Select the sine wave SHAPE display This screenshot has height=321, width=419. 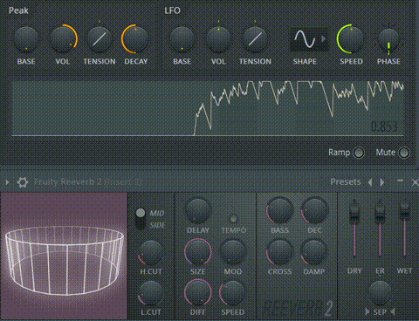(305, 39)
